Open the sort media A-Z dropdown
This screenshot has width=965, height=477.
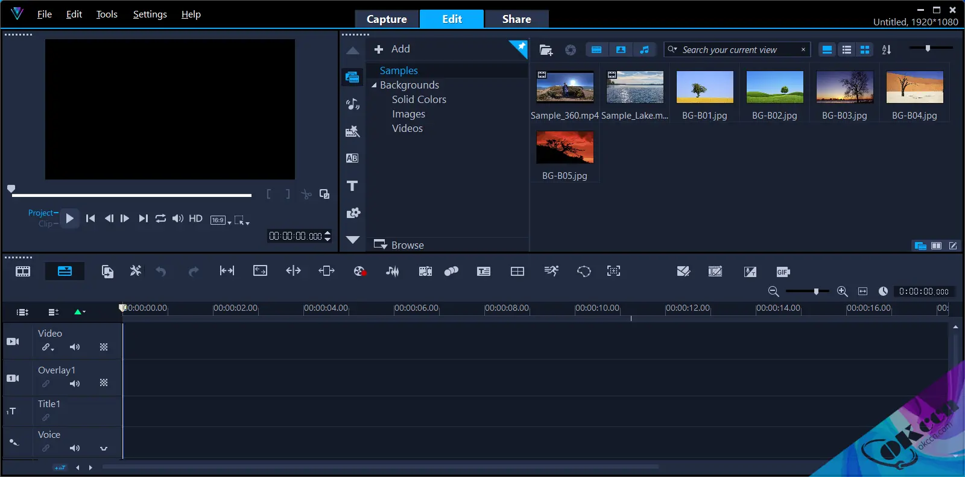(887, 50)
